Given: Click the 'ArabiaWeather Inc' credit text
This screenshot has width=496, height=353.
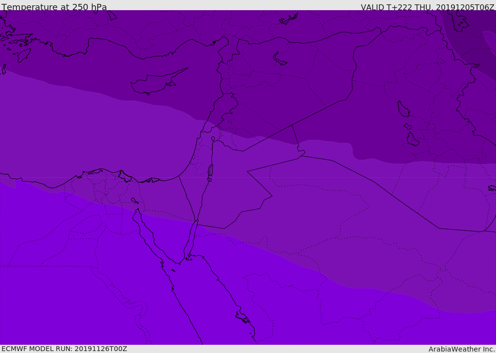Looking at the screenshot, I should point(461,349).
